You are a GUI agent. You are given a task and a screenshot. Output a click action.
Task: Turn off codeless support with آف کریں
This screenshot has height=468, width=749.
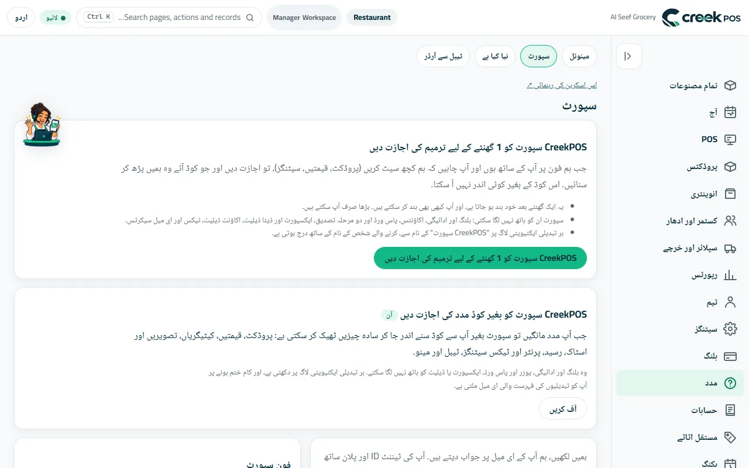click(x=563, y=409)
